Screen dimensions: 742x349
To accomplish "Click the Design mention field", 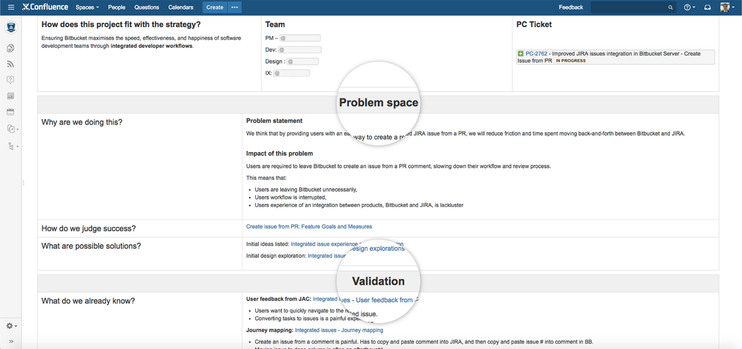I will [302, 61].
